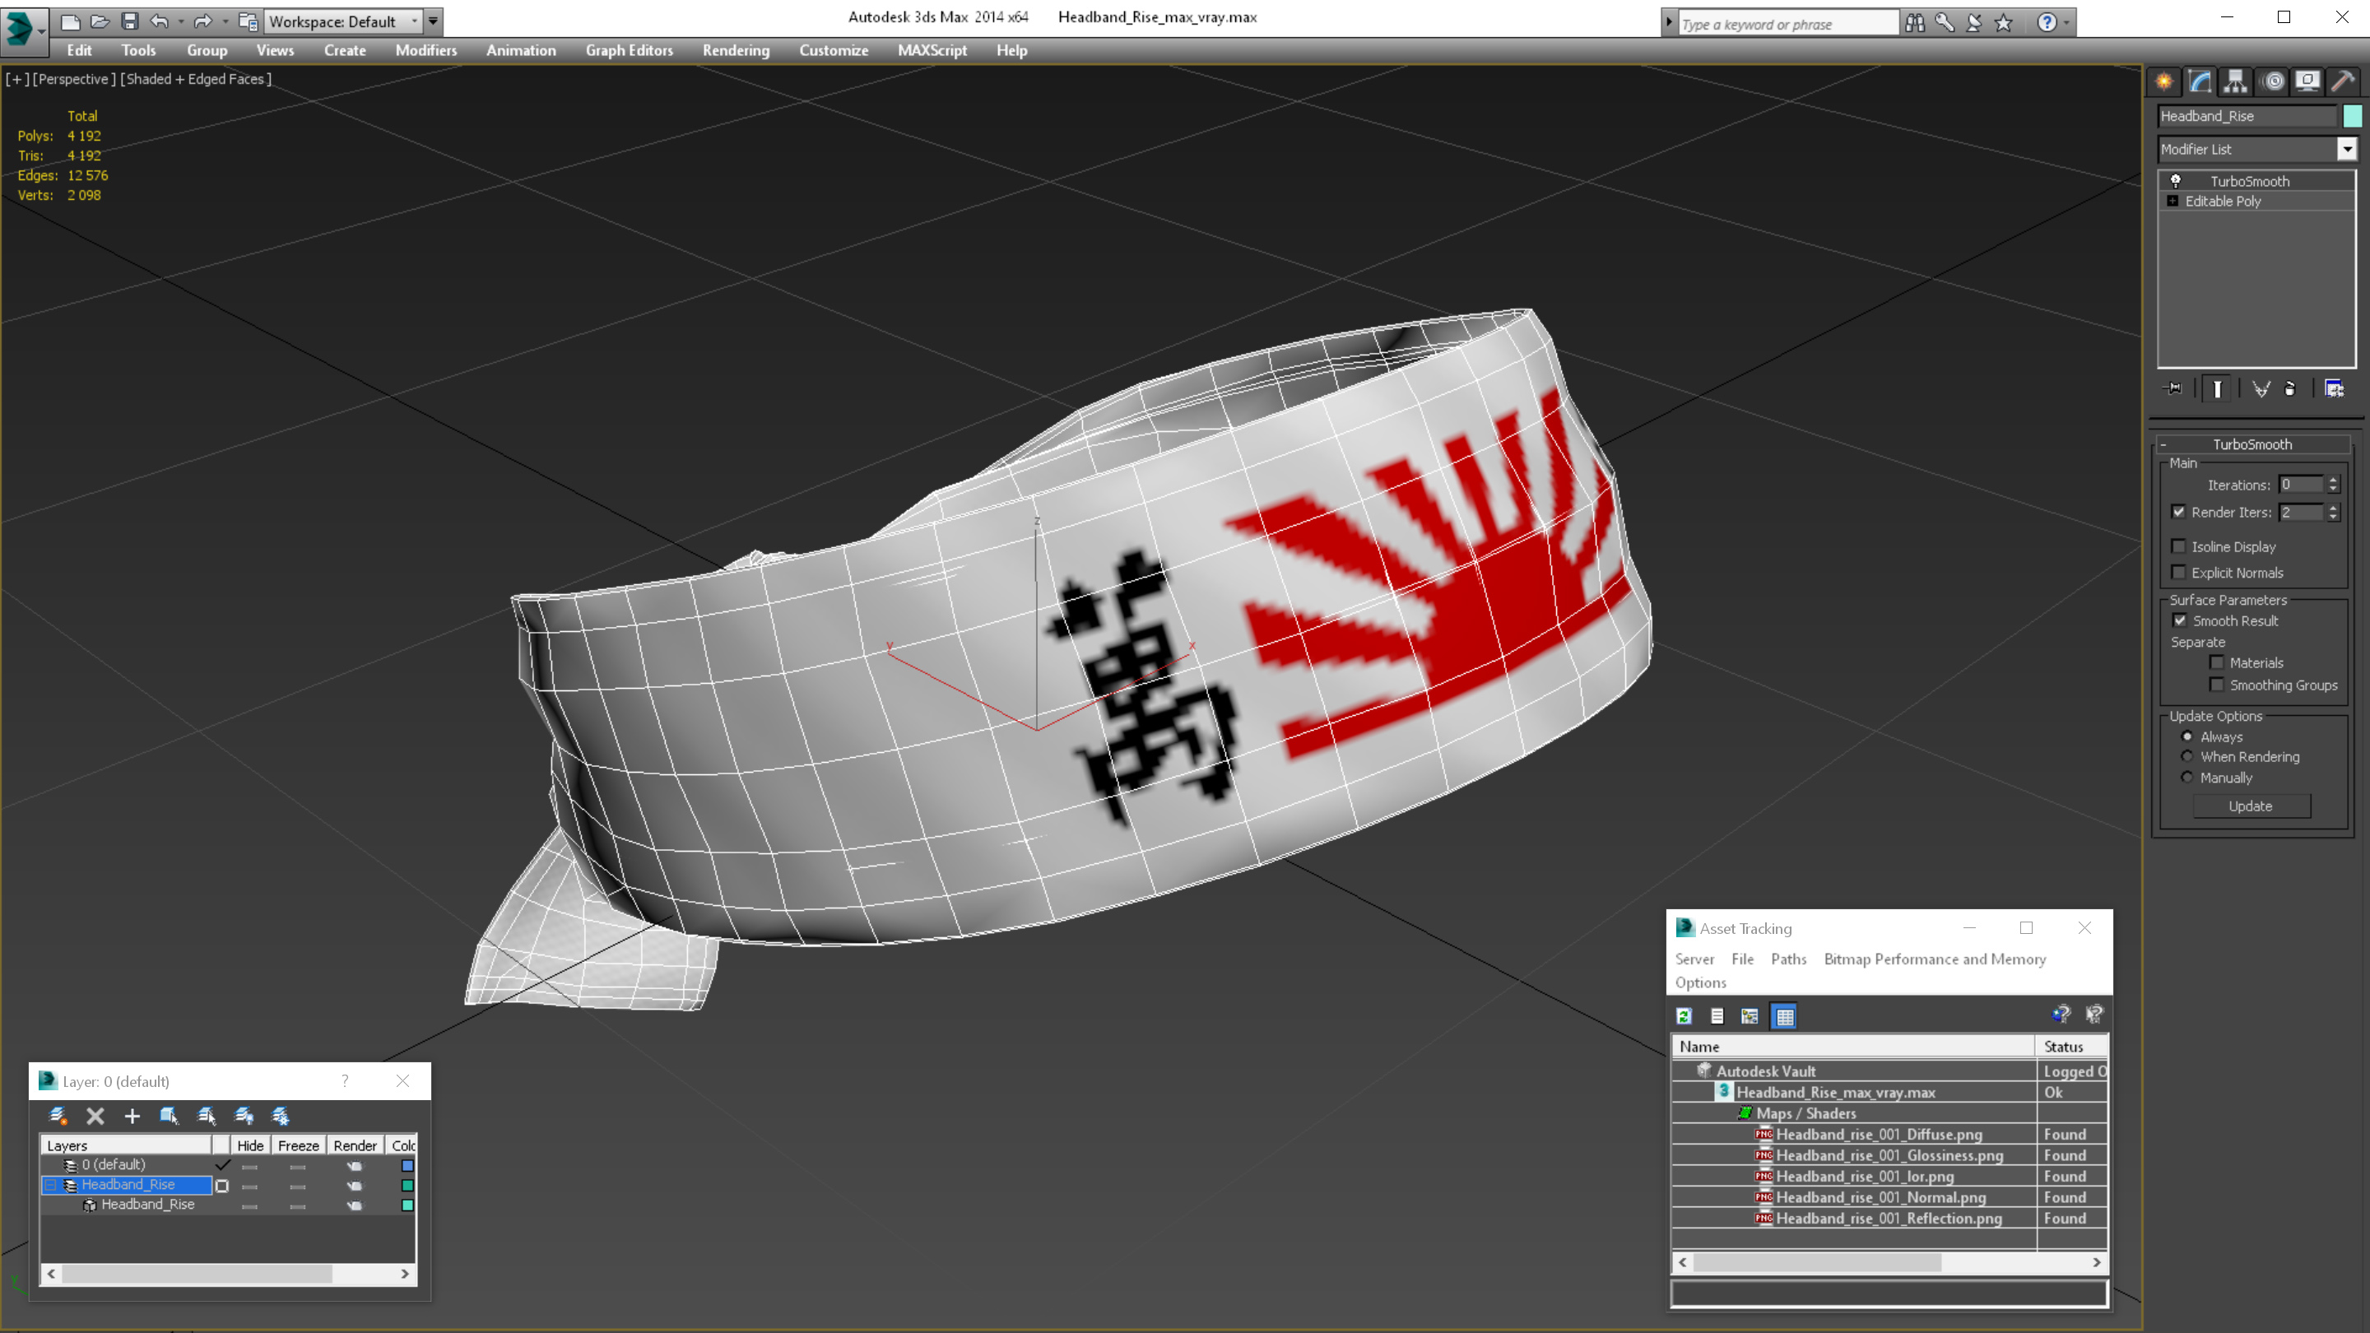
Task: Toggle Smooth Result checkbox
Action: [x=2180, y=620]
